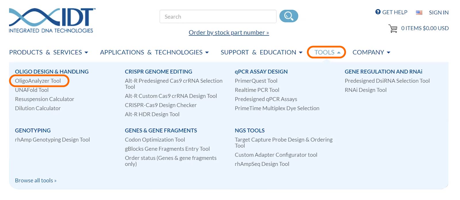Open the OligoAnalyzer Tool

pyautogui.click(x=38, y=81)
